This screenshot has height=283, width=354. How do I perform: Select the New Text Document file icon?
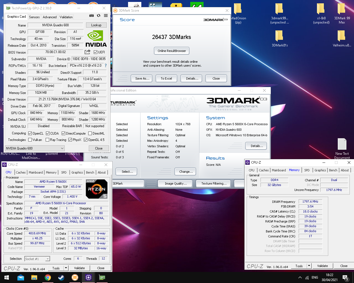click(x=342, y=149)
